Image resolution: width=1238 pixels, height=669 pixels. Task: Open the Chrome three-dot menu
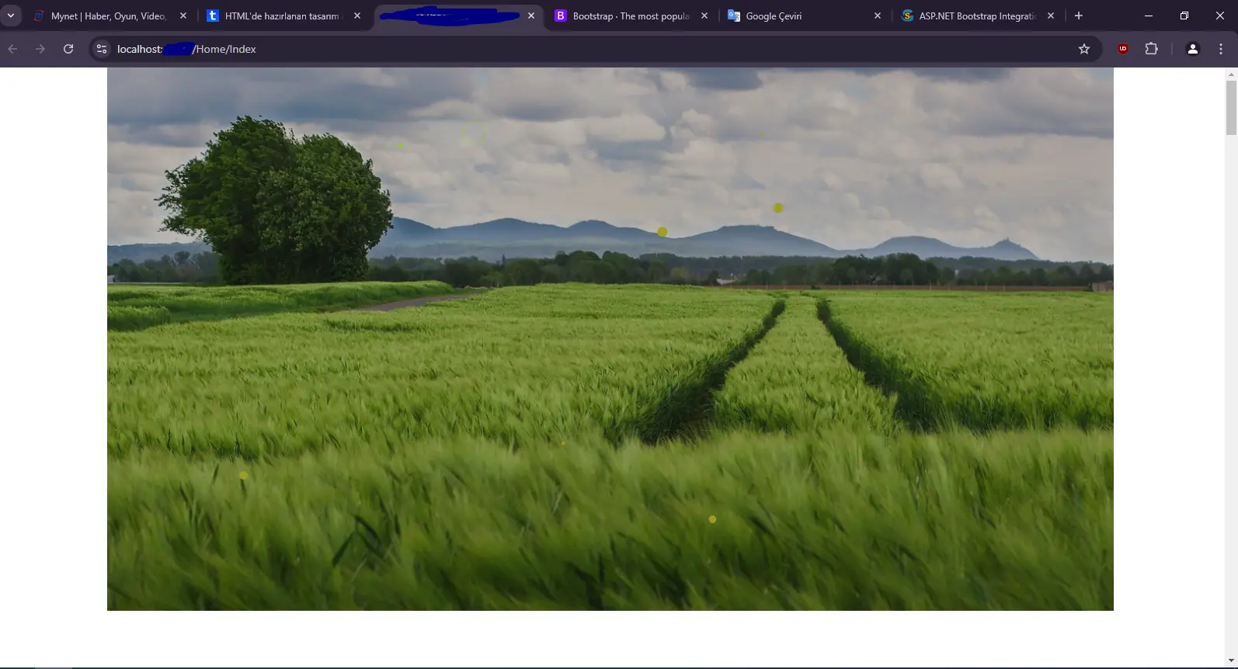pos(1221,49)
